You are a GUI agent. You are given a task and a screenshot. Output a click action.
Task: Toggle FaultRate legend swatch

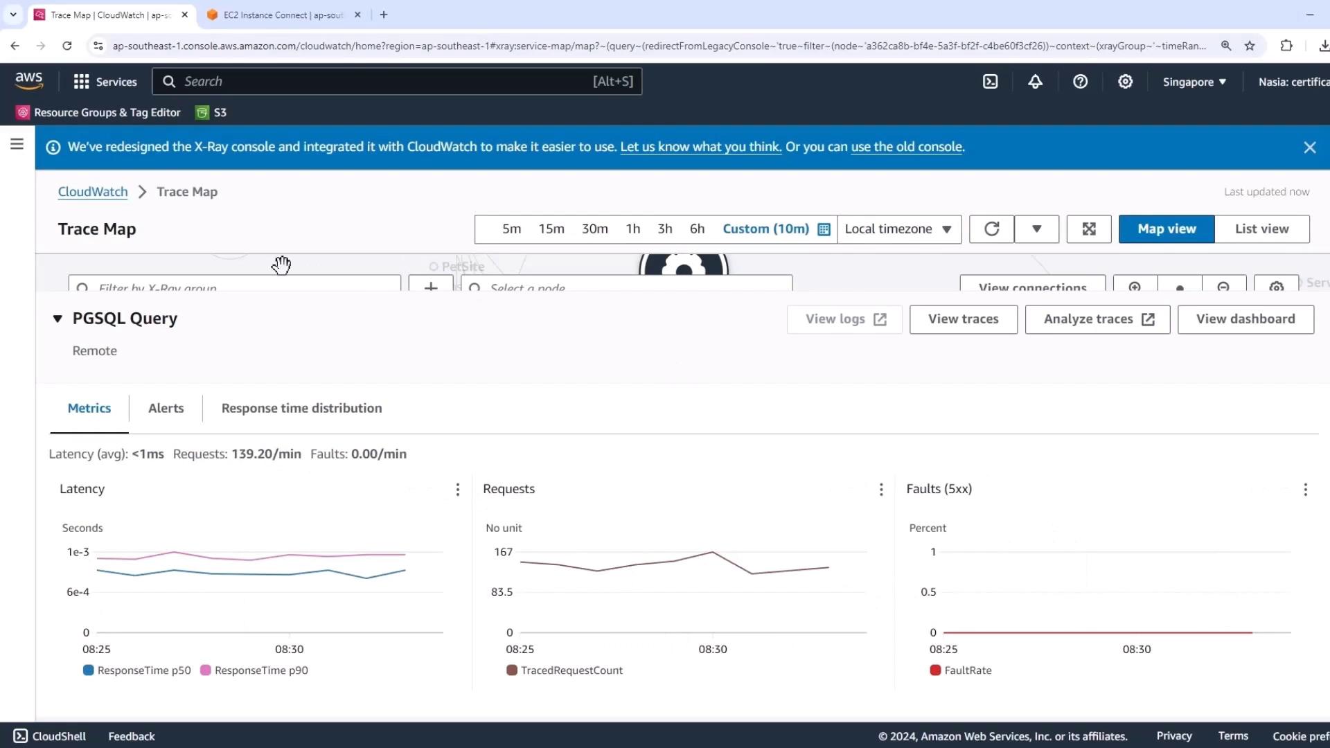935,670
